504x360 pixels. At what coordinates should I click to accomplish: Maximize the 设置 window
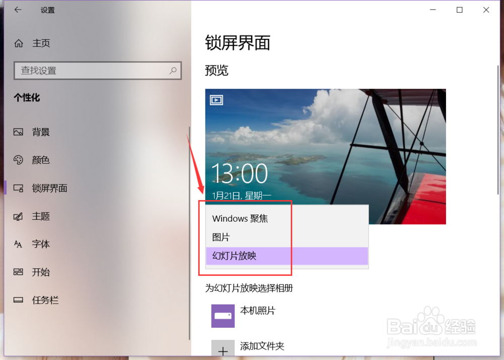click(460, 10)
